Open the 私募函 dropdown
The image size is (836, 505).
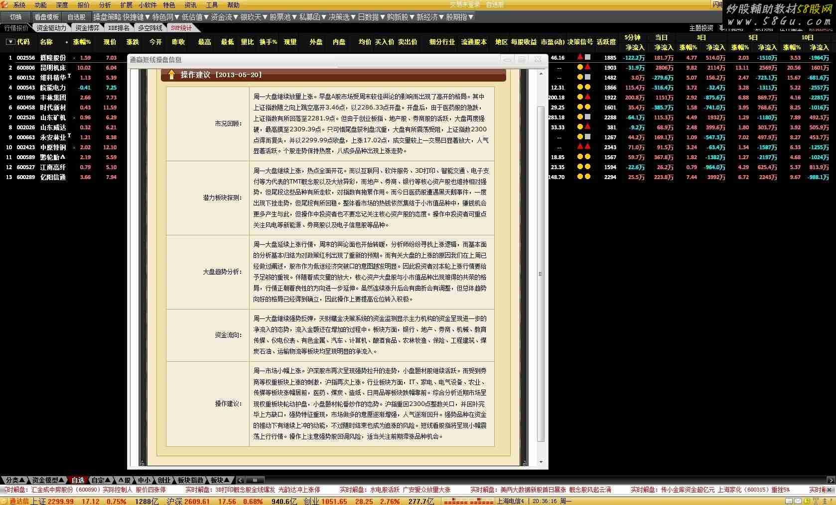[313, 17]
